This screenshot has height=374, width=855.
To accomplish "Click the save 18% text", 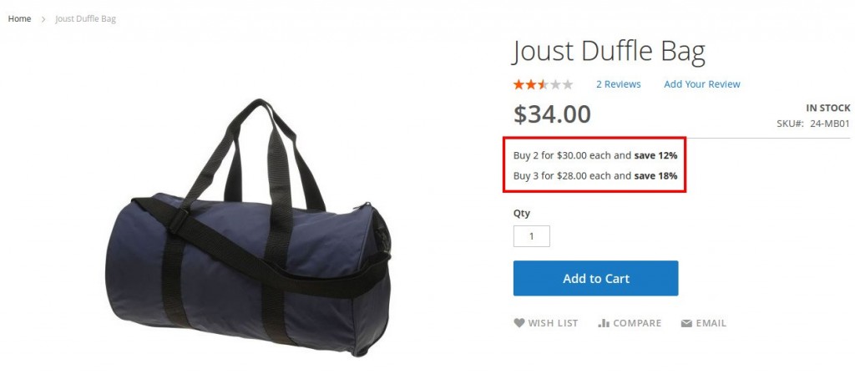I will click(x=655, y=176).
